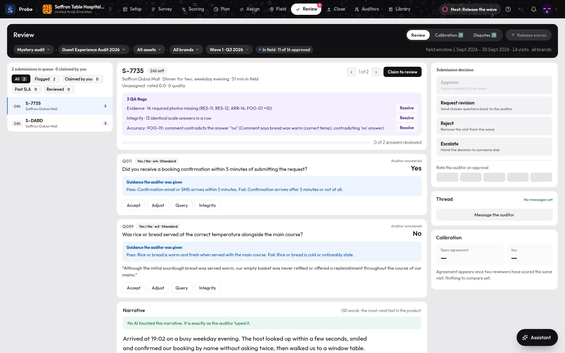Open the user avatar menu

pyautogui.click(x=547, y=9)
